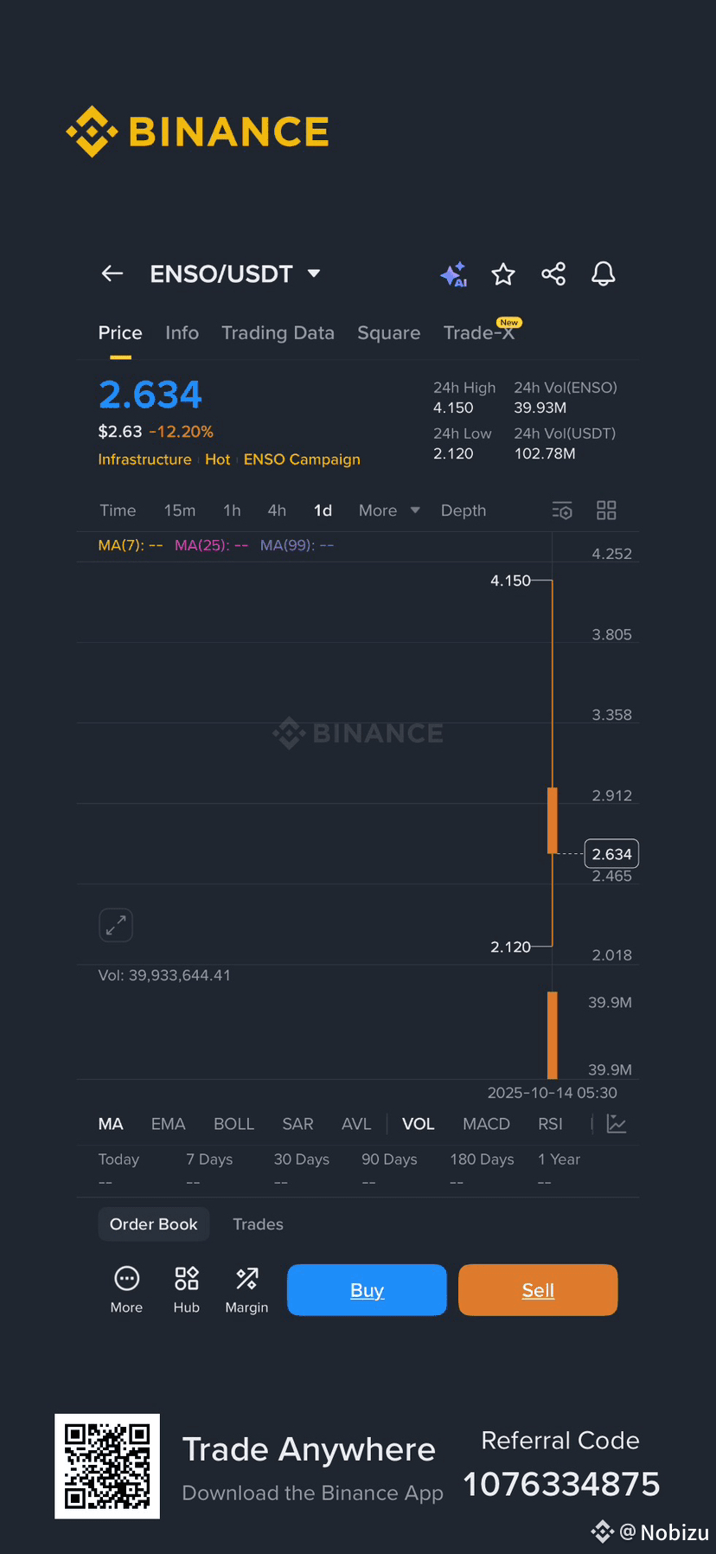Switch to the Trades tab

258,1224
